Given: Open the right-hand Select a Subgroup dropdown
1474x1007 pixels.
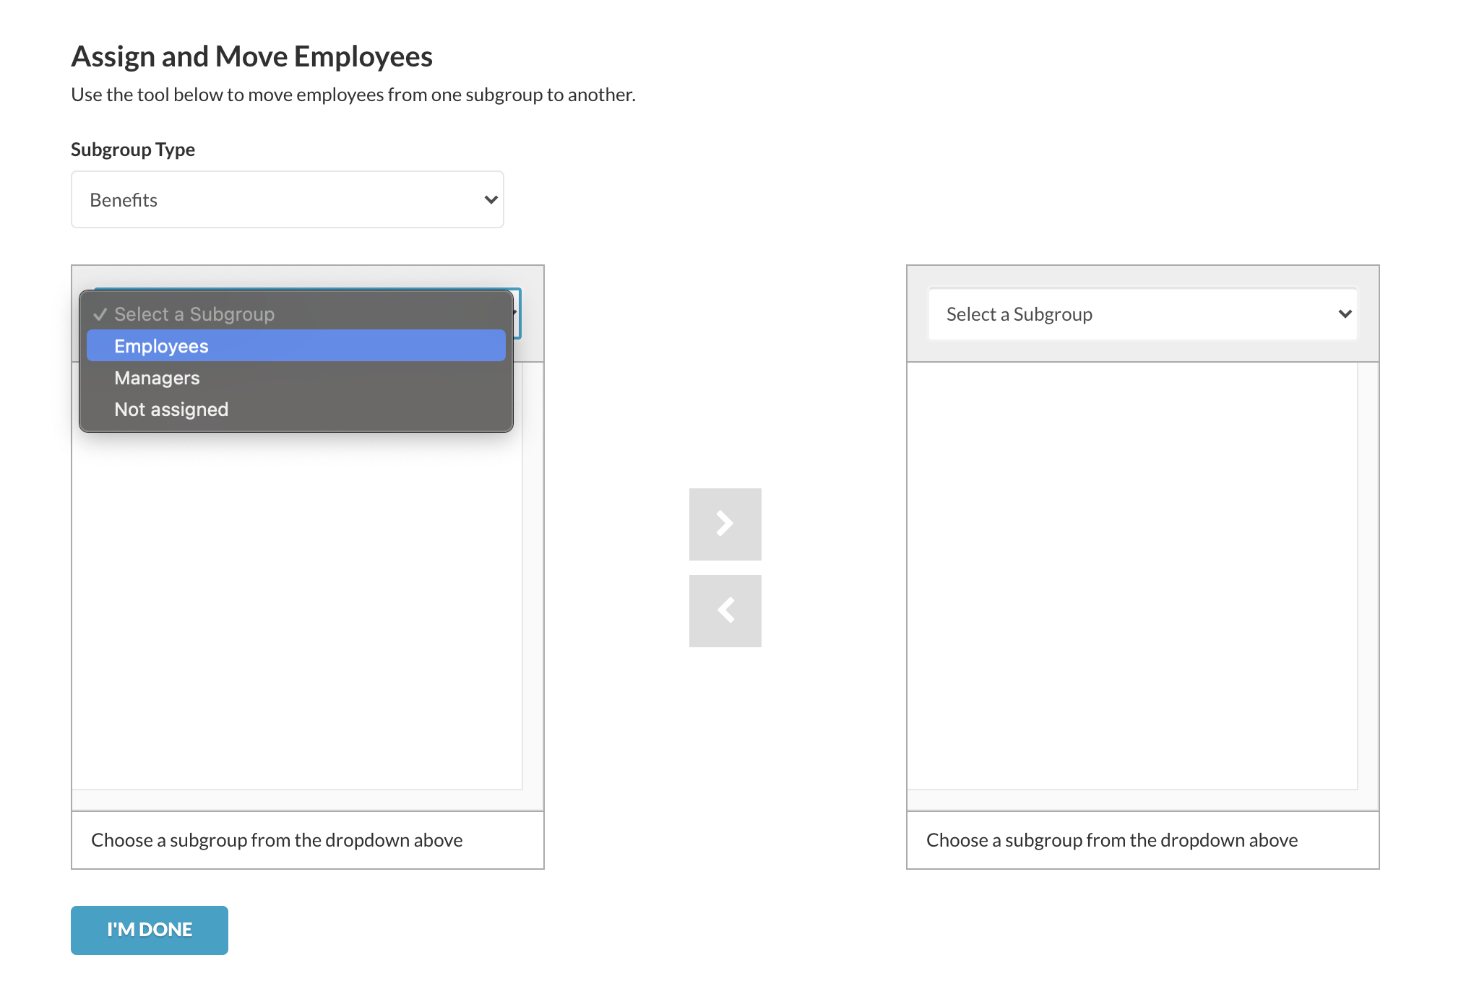Looking at the screenshot, I should click(1142, 314).
